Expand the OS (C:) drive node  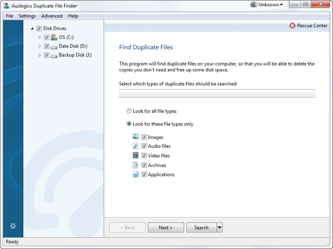click(x=40, y=37)
